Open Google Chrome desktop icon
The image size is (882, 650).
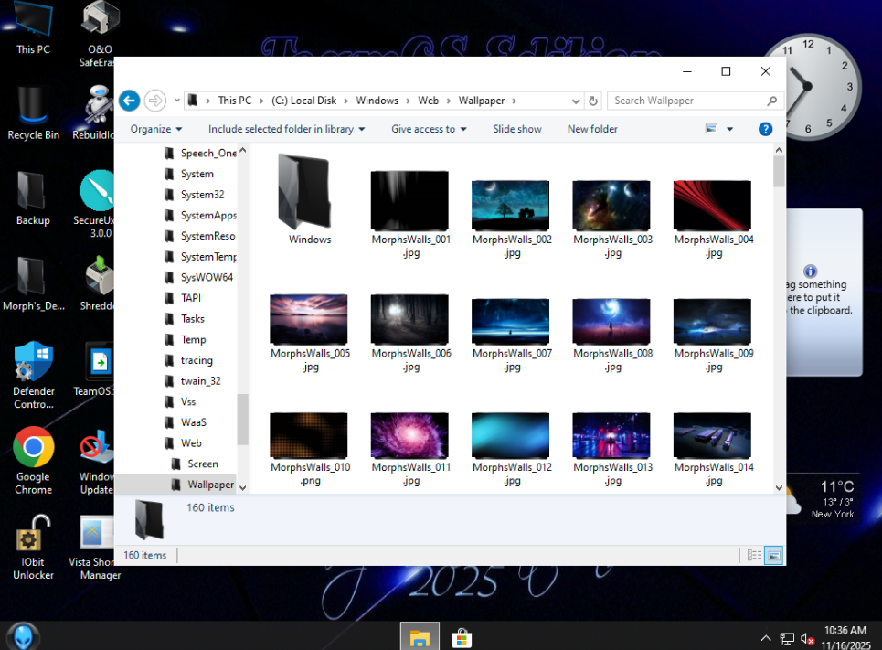click(33, 448)
